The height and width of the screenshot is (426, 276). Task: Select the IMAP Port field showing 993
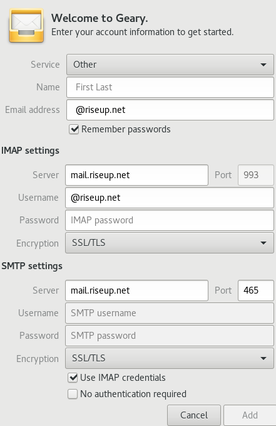tap(256, 175)
